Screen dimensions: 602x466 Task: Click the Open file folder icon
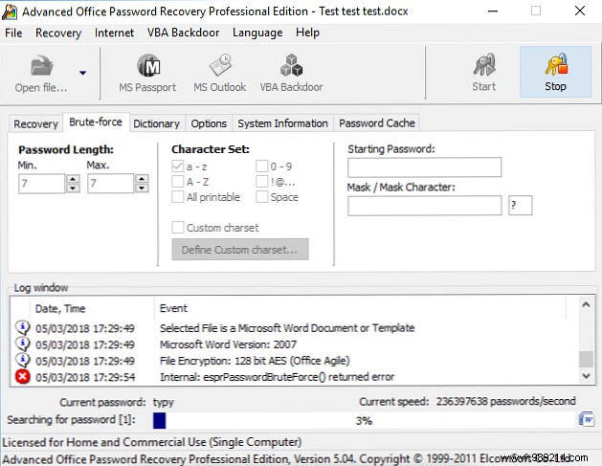point(41,66)
